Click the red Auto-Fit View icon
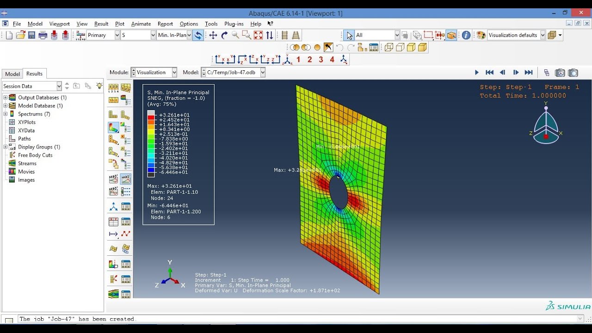 pyautogui.click(x=258, y=35)
